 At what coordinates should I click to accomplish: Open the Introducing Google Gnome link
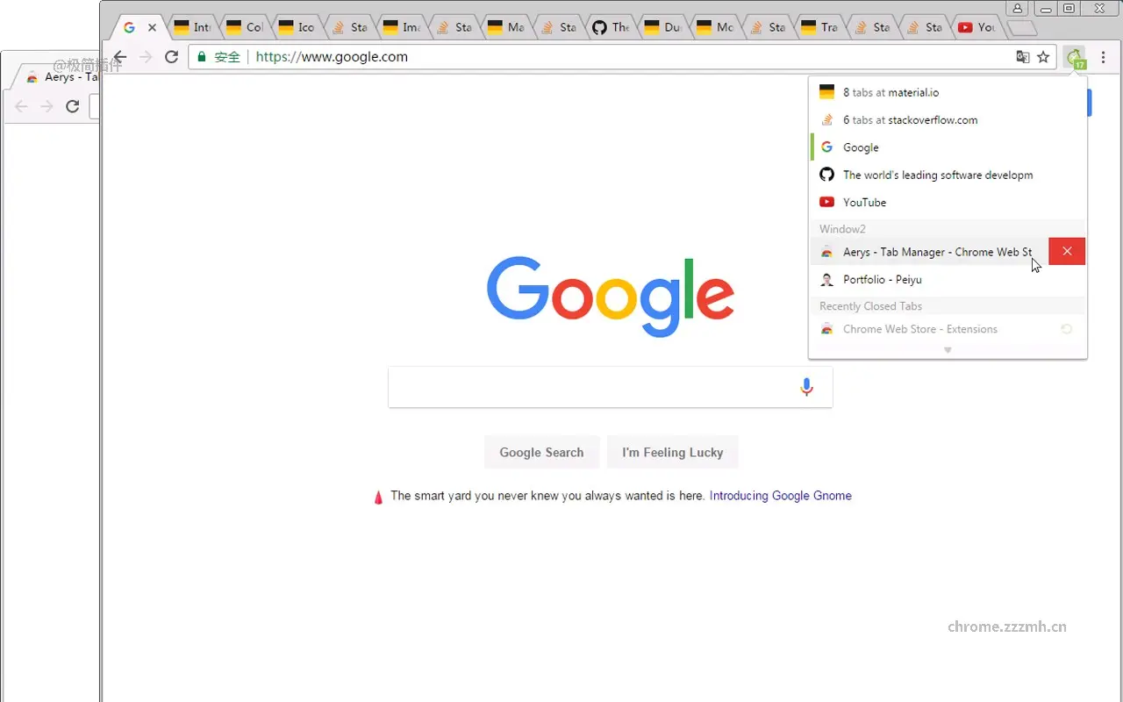(x=780, y=496)
